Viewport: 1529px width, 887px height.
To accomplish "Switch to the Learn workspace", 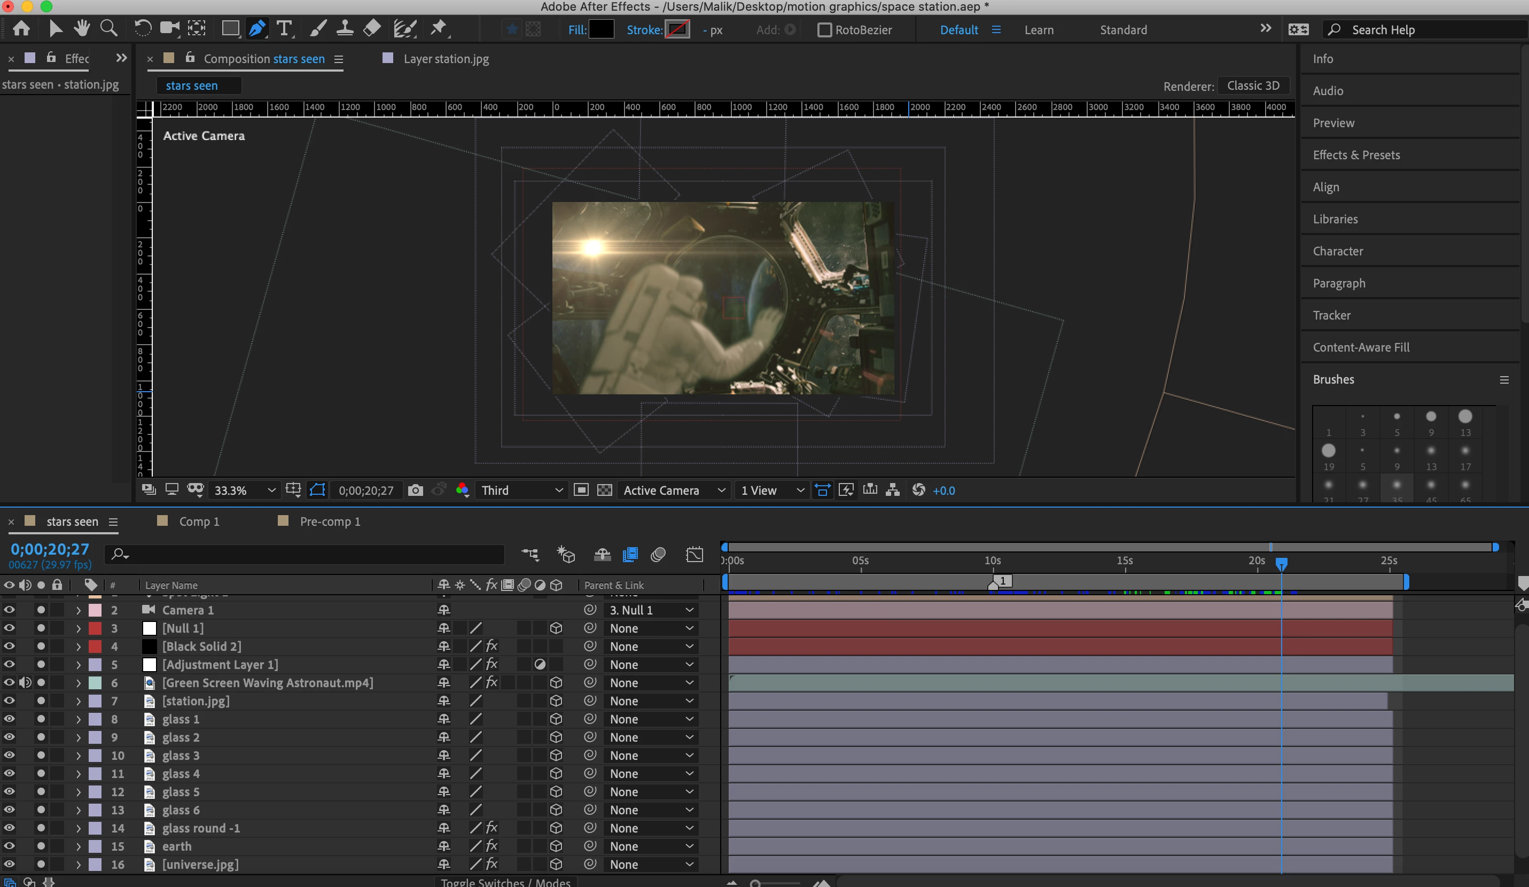I will coord(1038,30).
